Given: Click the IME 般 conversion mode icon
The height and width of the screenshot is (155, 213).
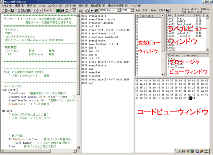Looking at the screenshot, I should click(x=183, y=151).
